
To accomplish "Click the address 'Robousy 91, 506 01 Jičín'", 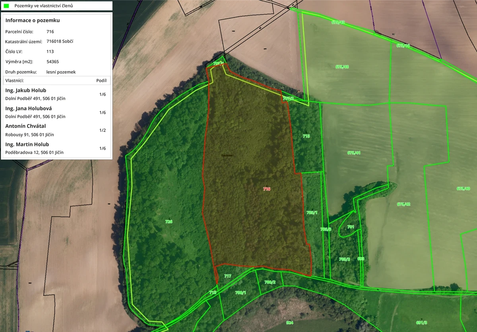I will point(29,134).
